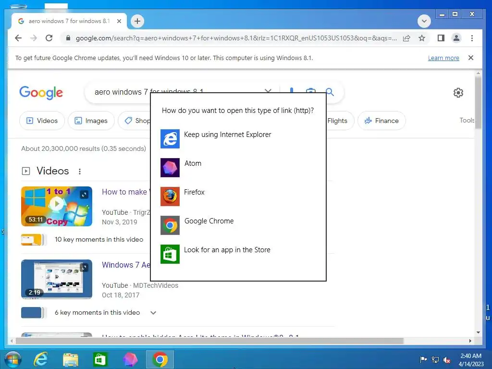Open Google quick settings gear
The image size is (492, 369).
pos(458,93)
